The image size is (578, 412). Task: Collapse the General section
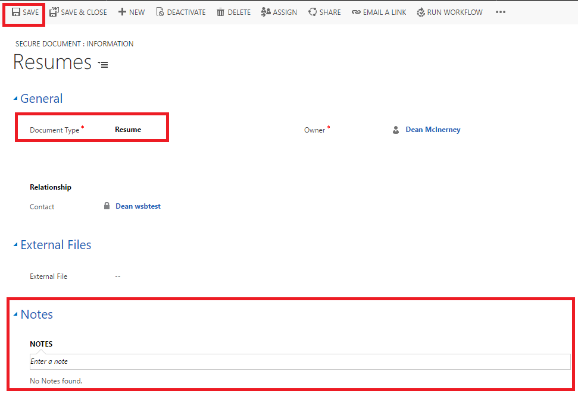15,99
